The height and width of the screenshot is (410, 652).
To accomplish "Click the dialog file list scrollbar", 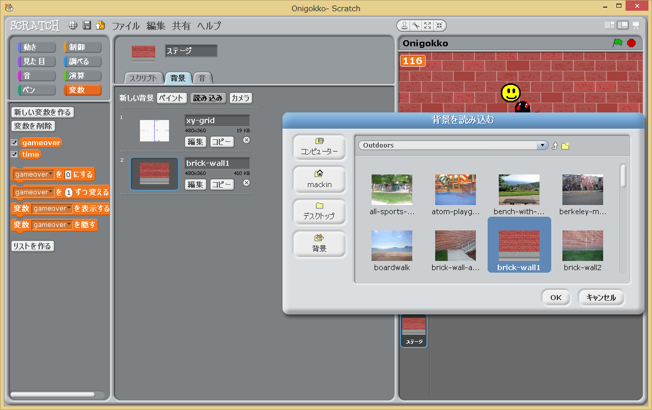I will 623,175.
